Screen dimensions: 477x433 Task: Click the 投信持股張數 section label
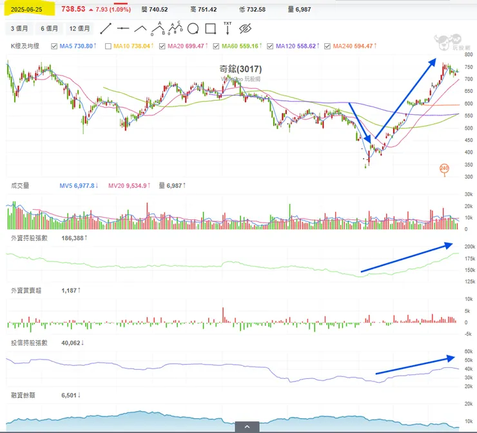[x=29, y=343]
